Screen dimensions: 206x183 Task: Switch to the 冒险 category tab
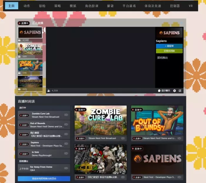point(42,6)
